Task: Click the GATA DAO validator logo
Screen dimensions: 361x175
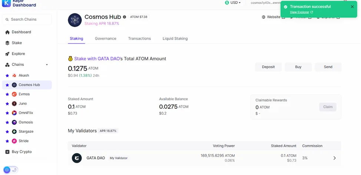Action: (x=77, y=158)
